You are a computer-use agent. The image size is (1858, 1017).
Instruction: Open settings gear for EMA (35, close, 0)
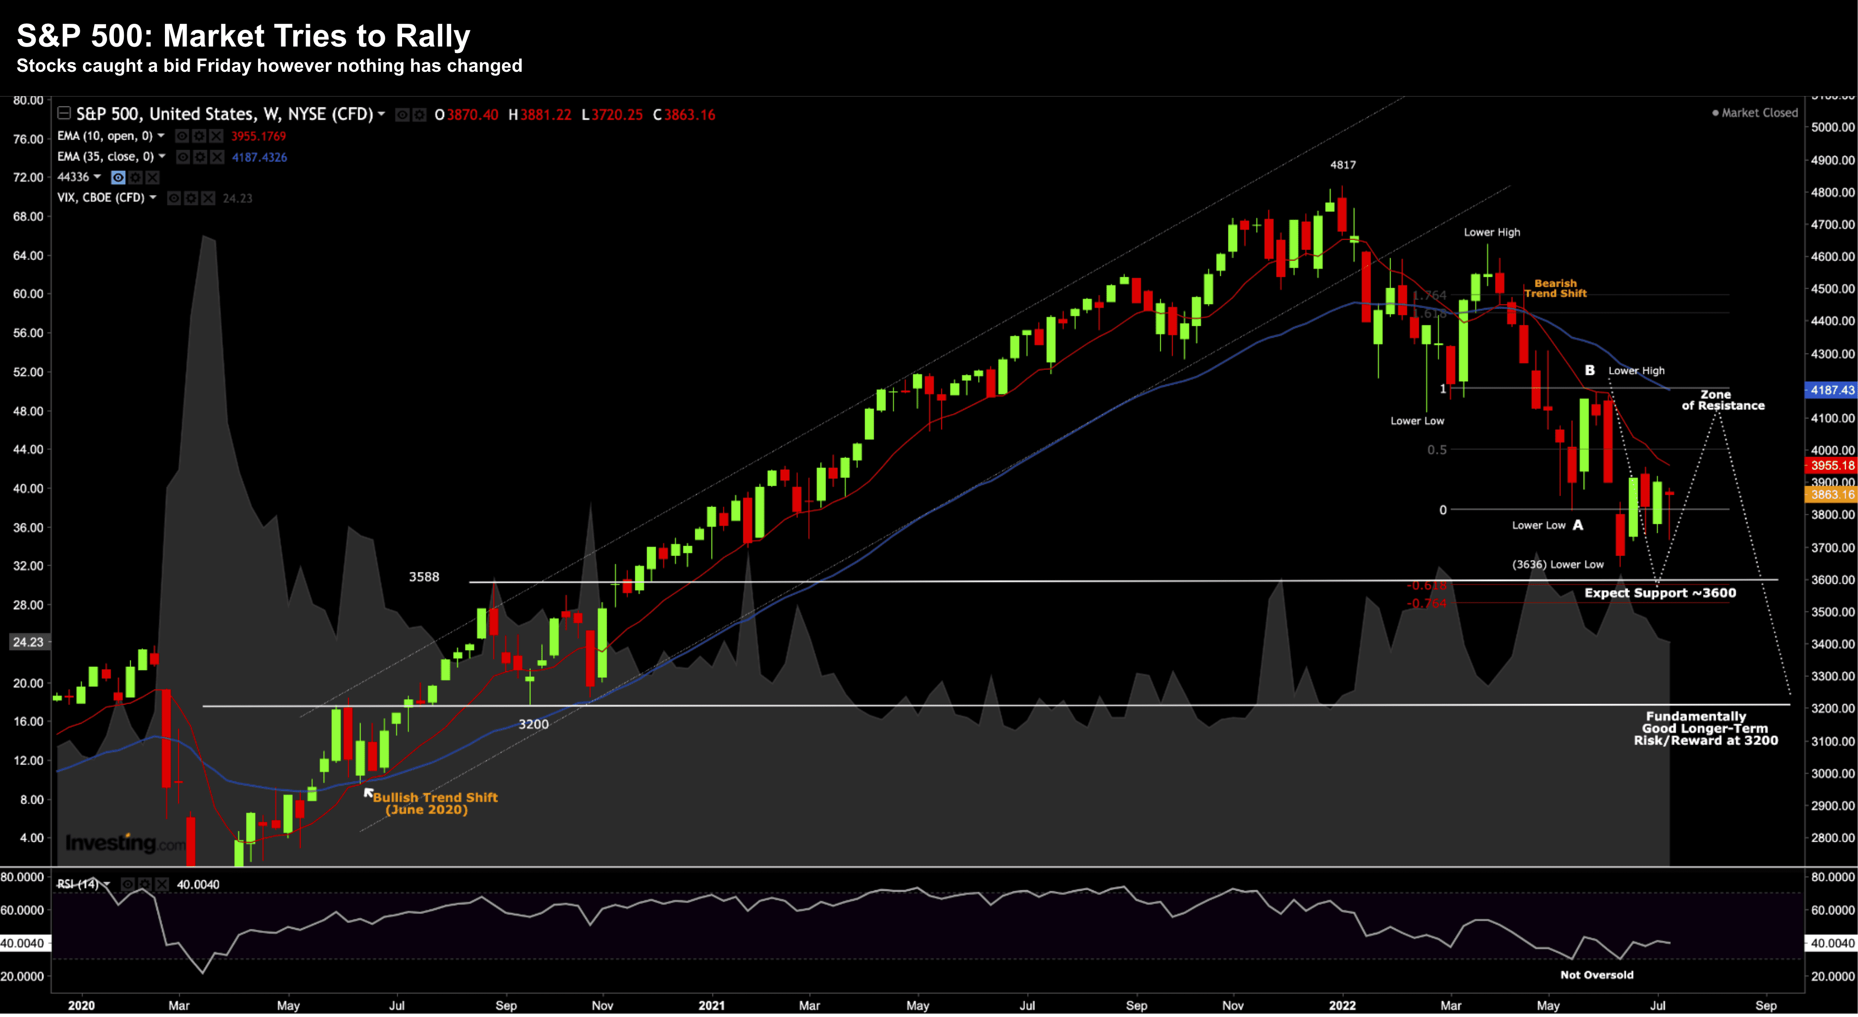[200, 157]
